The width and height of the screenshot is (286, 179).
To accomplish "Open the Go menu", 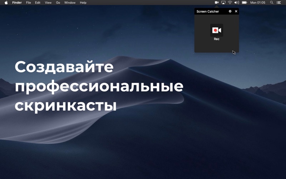I will pos(58,3).
